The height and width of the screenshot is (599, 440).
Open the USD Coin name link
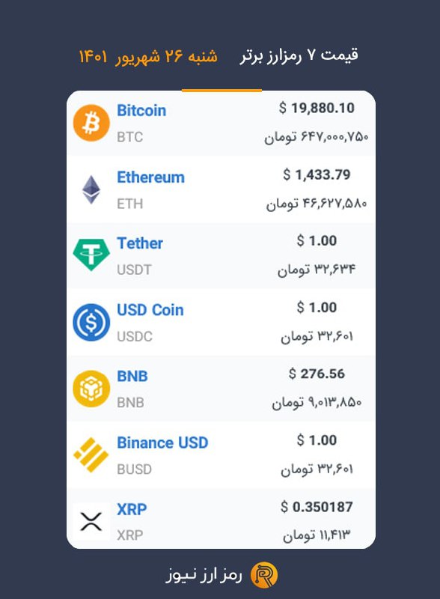point(150,310)
